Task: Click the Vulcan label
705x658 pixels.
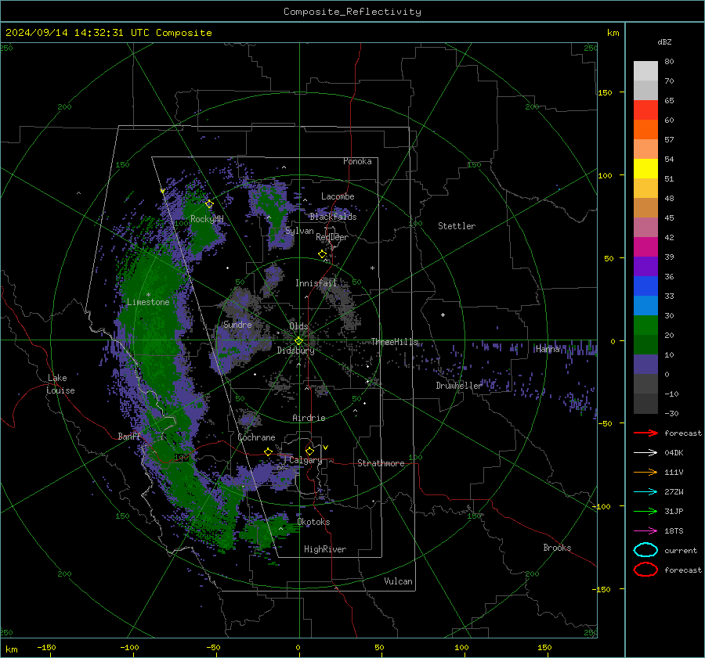Action: pyautogui.click(x=398, y=581)
